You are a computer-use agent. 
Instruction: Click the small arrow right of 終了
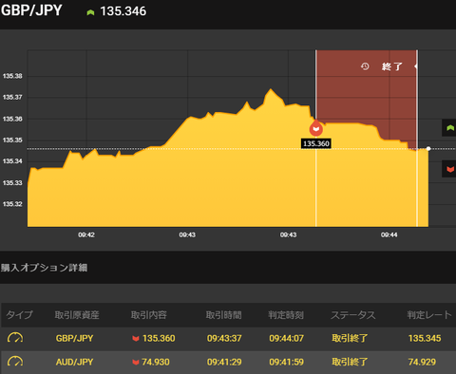(x=416, y=66)
